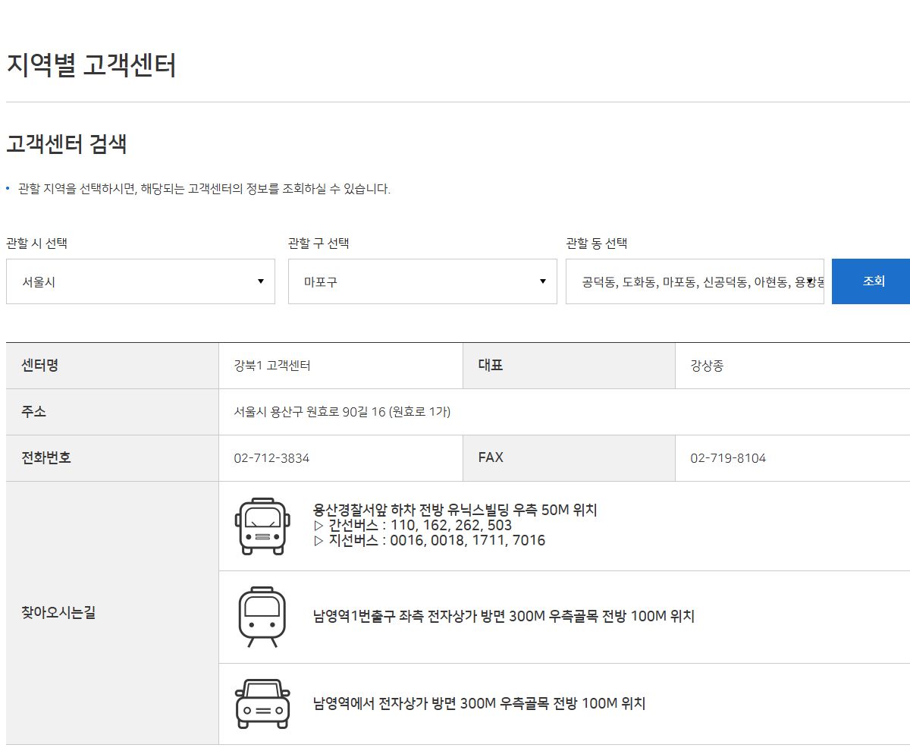Click the 대표 header cell
Viewport: 910px width, 751px height.
569,366
